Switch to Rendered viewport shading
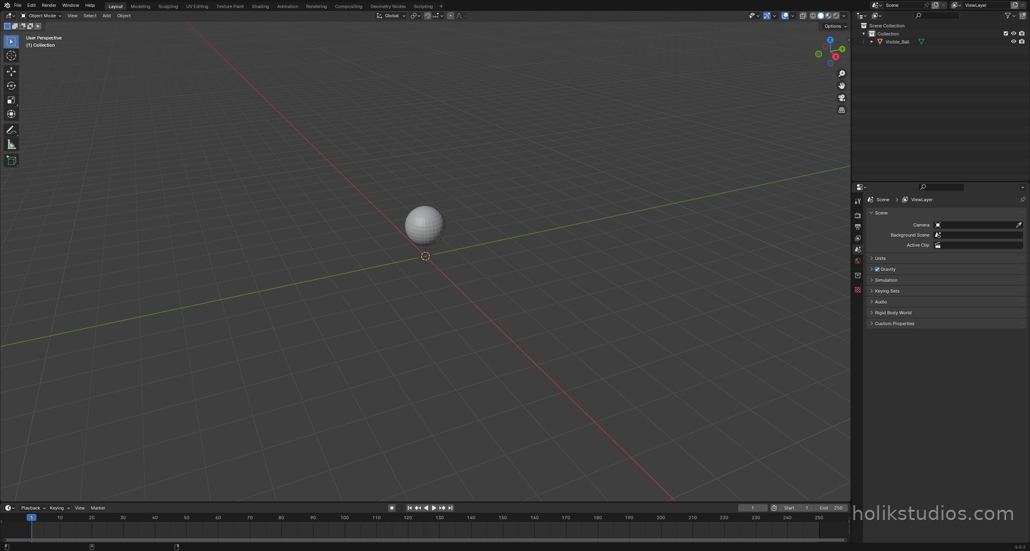 click(836, 15)
